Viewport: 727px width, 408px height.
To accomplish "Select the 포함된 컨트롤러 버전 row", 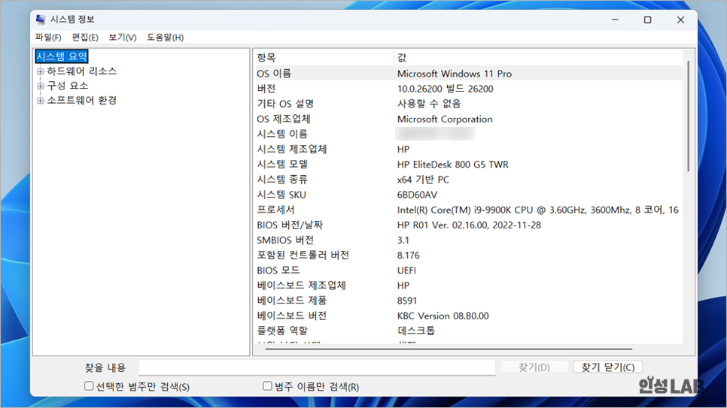I will (x=469, y=255).
